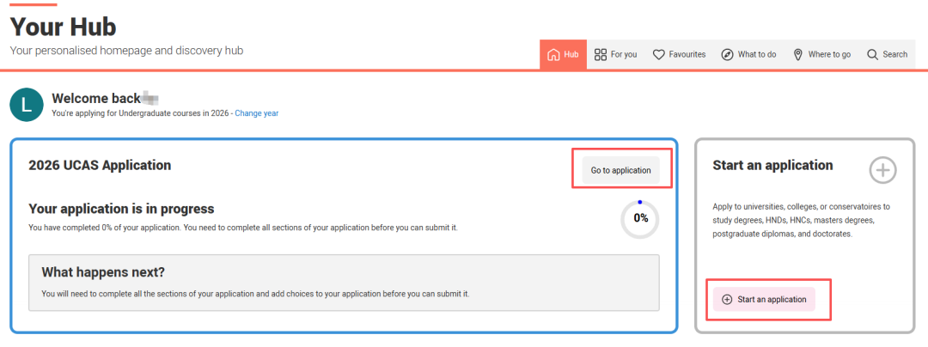The height and width of the screenshot is (347, 928).
Task: Click the 2026 UCAS Application heading
Action: [x=100, y=165]
